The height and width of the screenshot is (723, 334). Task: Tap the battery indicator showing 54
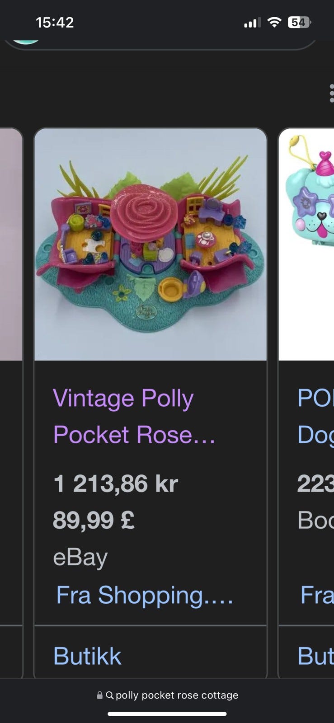(x=299, y=22)
